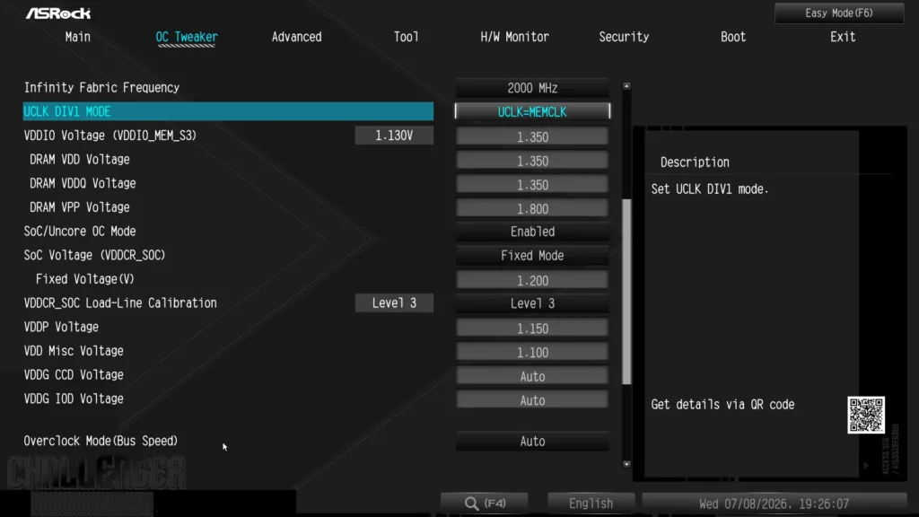Click 'Set UCLK DIV1 mode.' description text
This screenshot has width=919, height=517.
click(x=710, y=189)
